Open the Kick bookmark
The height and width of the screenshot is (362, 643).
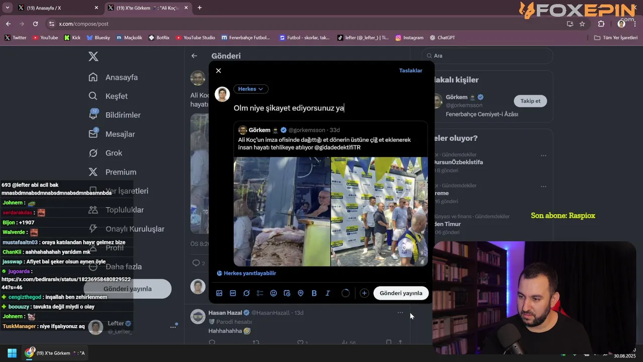pos(72,38)
